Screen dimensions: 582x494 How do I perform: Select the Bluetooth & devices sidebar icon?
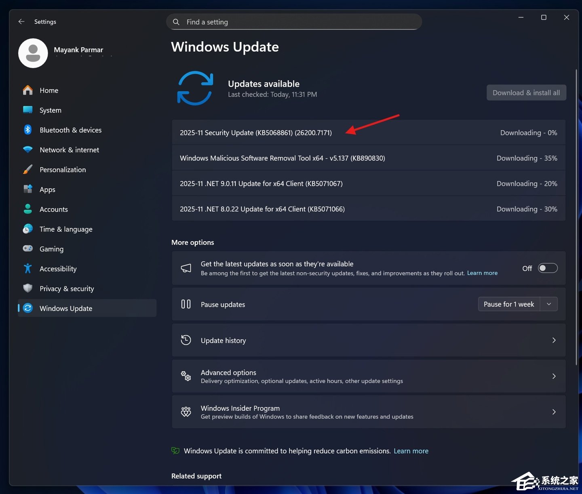point(27,130)
